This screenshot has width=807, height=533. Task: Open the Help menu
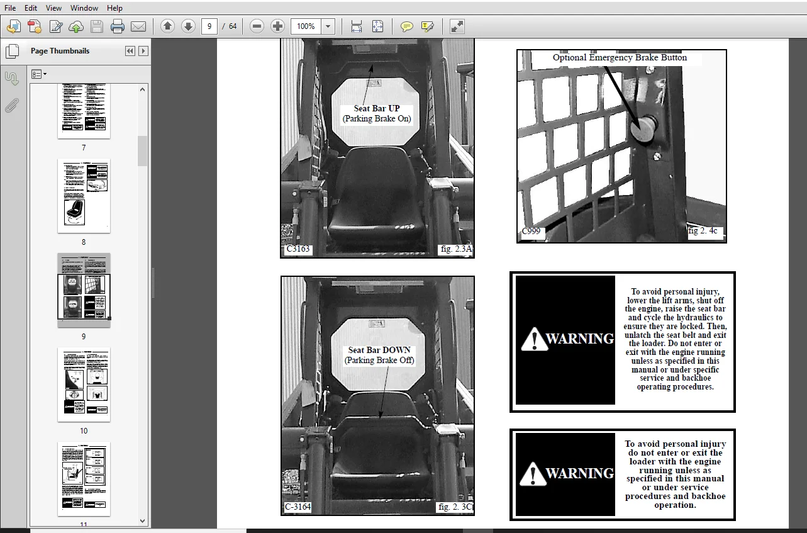(x=115, y=8)
